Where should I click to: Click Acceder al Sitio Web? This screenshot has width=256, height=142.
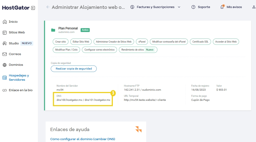point(226,42)
